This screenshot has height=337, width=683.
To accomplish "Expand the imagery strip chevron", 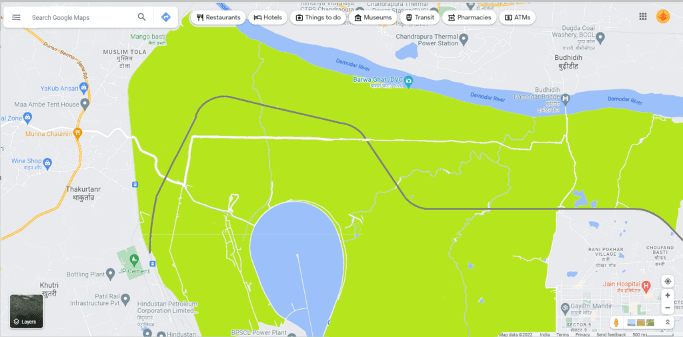I will coord(666,322).
